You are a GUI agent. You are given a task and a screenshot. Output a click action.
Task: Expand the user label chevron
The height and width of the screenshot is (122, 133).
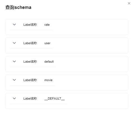point(14,43)
